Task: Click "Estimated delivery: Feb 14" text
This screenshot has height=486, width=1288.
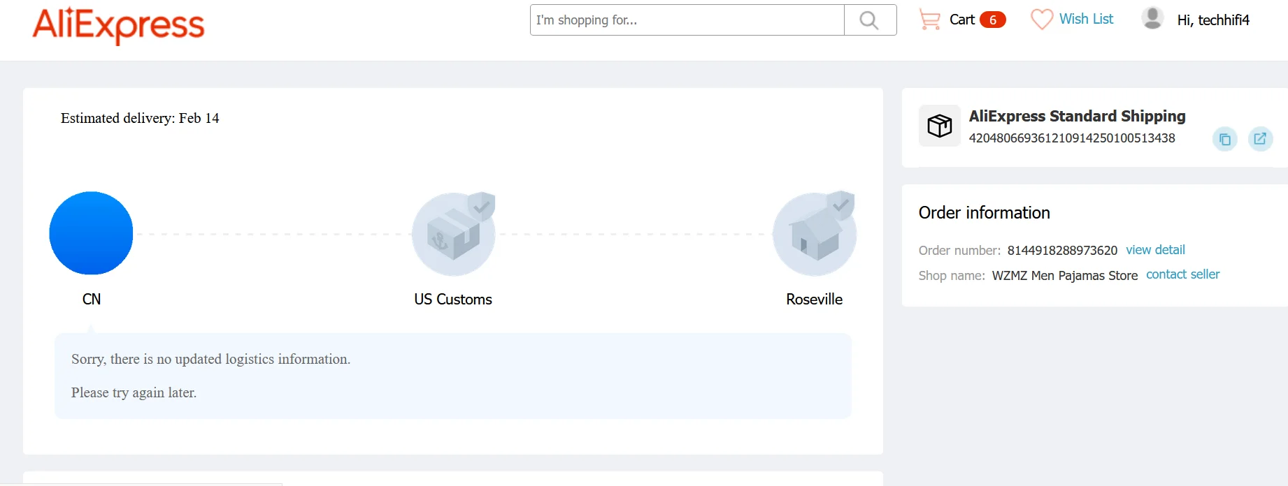Action: [140, 118]
